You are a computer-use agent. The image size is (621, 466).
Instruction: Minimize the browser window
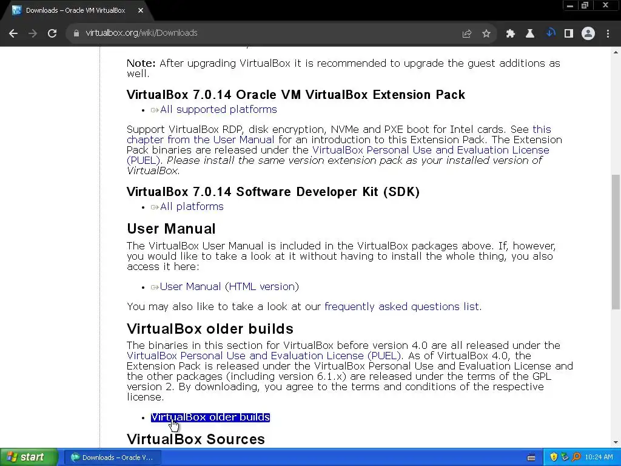[x=570, y=5]
